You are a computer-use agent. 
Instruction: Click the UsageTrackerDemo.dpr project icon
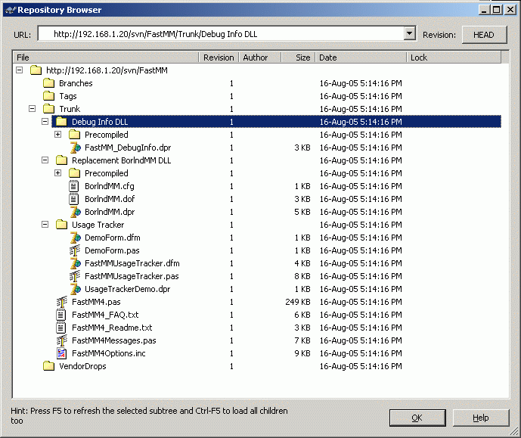coord(75,289)
